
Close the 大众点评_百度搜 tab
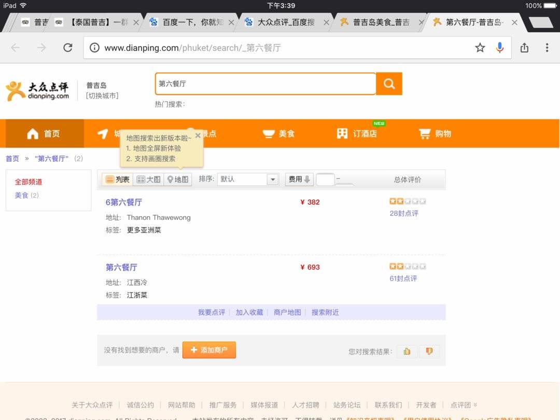(x=327, y=22)
